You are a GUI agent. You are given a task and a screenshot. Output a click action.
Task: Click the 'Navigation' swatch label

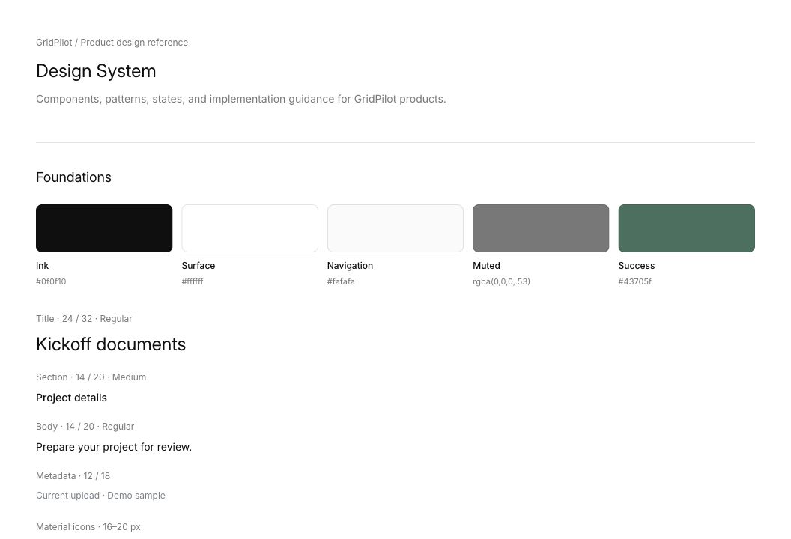[350, 266]
